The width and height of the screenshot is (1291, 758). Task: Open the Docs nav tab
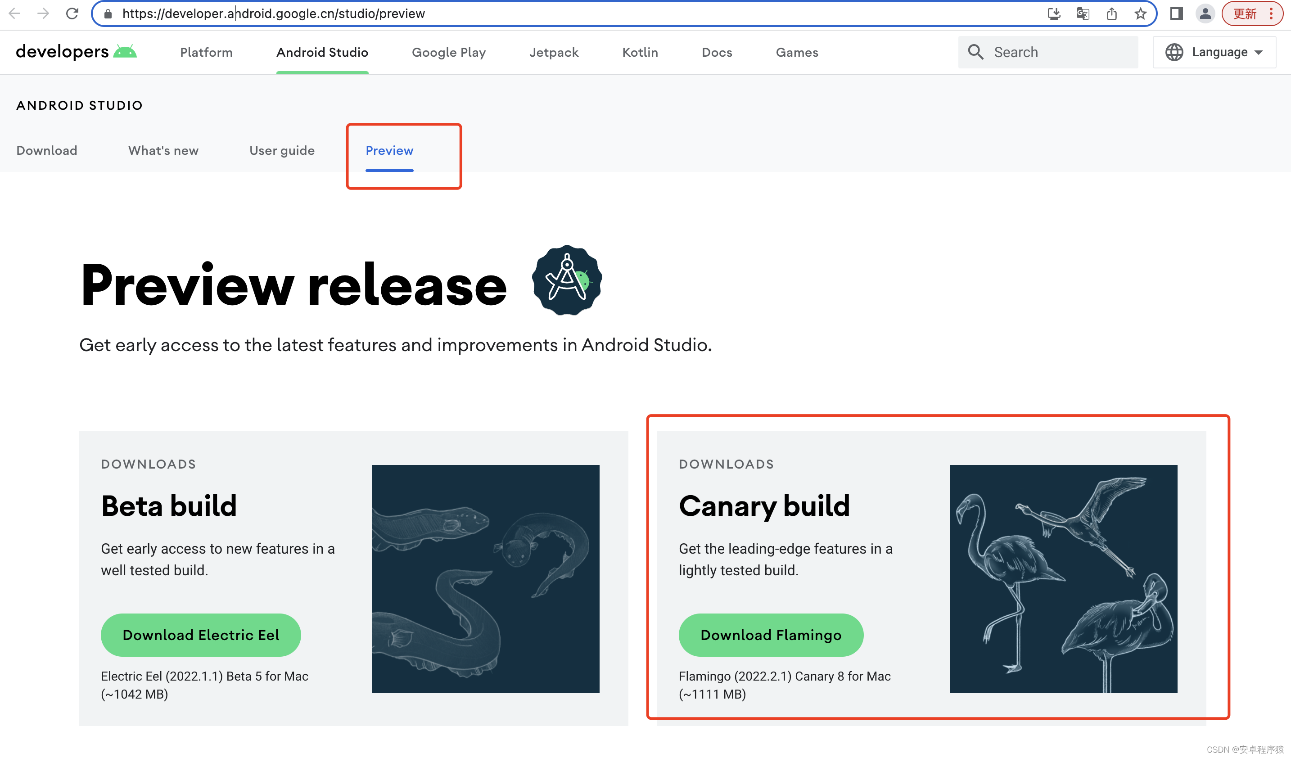click(717, 52)
